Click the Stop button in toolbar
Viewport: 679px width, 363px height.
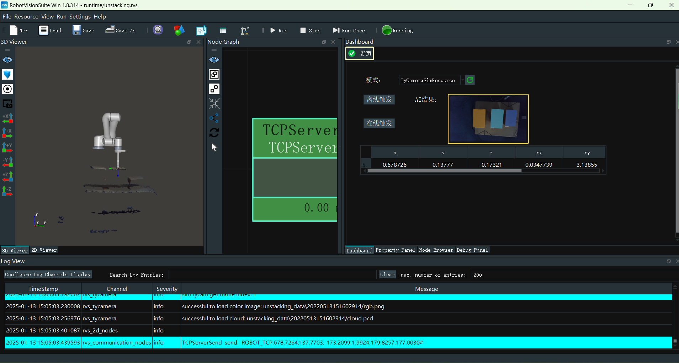coord(310,31)
